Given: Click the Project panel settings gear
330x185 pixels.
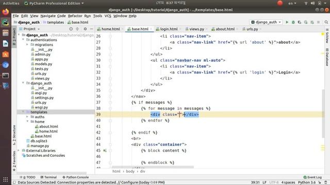Looking at the screenshot, I should pos(85,29).
